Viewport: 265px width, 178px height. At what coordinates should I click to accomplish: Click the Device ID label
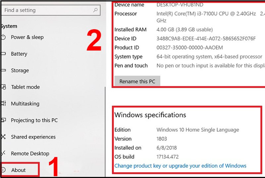tap(126, 39)
